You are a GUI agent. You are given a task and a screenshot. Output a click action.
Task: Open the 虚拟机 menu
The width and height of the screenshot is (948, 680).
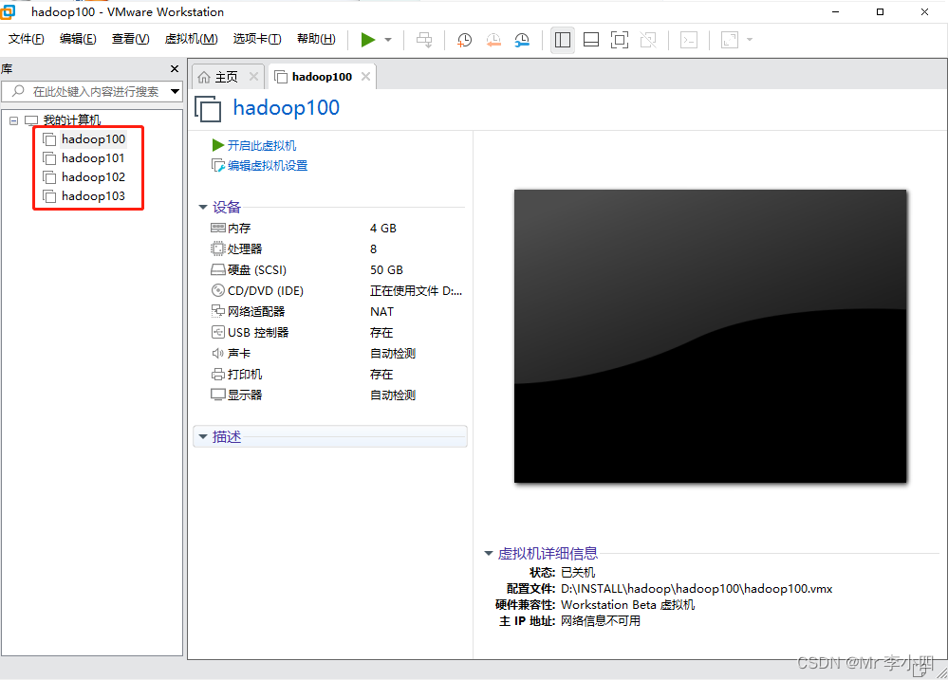[x=190, y=38]
